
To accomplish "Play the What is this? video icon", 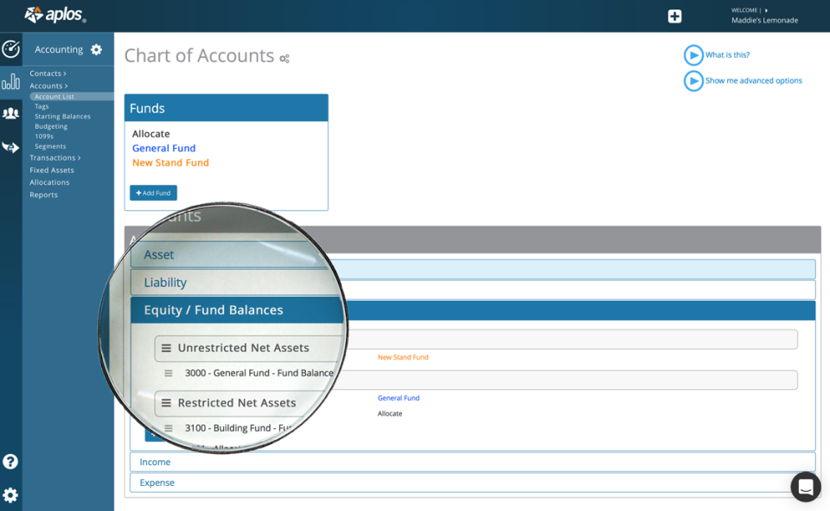I will (x=693, y=55).
